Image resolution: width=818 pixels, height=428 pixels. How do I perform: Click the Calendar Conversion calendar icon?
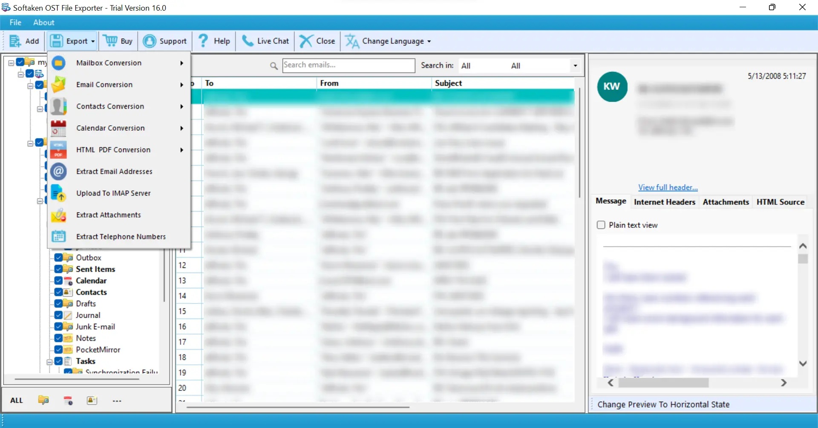[59, 128]
